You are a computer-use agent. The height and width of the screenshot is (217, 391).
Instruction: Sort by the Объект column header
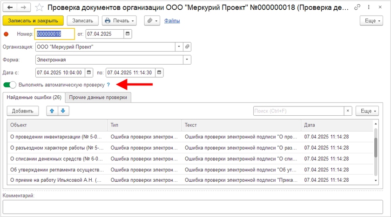coord(57,125)
